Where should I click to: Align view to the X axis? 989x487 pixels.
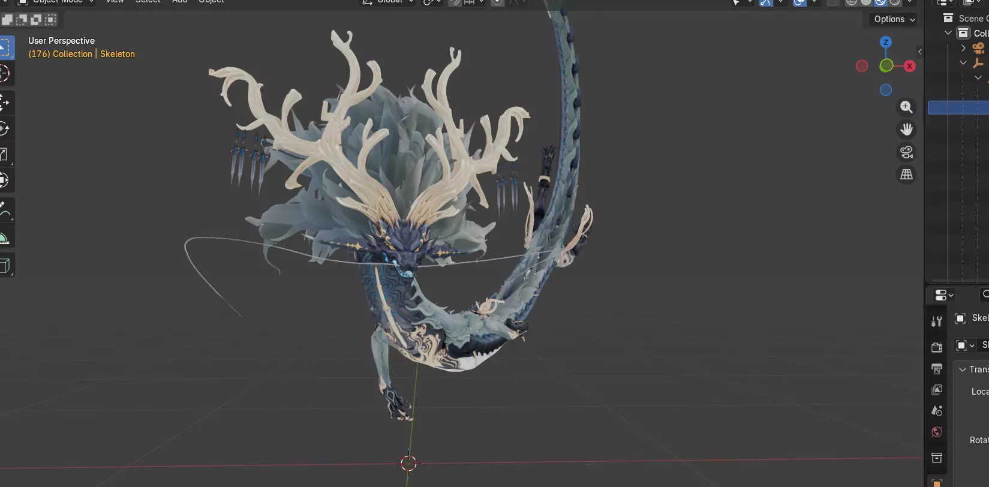(x=910, y=66)
